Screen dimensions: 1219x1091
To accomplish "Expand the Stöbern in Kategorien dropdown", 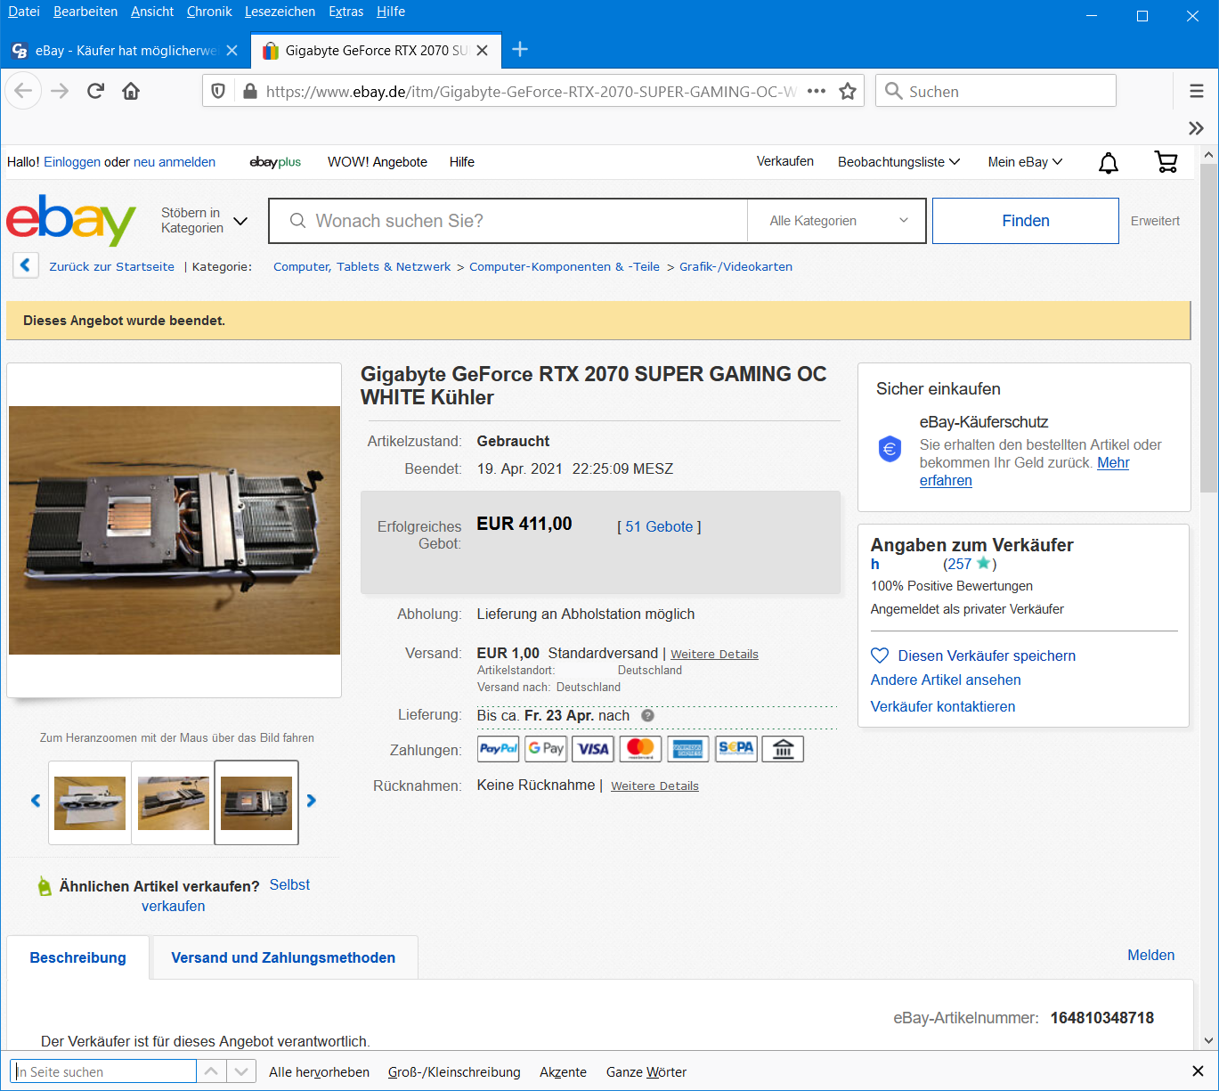I will pos(205,220).
